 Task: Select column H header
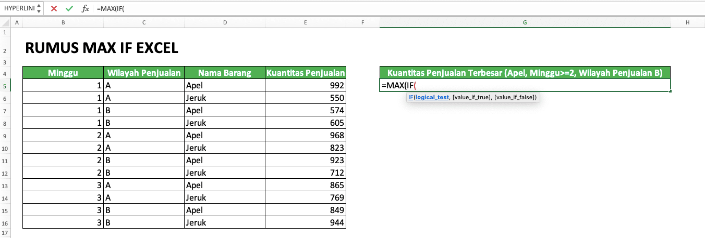(688, 23)
